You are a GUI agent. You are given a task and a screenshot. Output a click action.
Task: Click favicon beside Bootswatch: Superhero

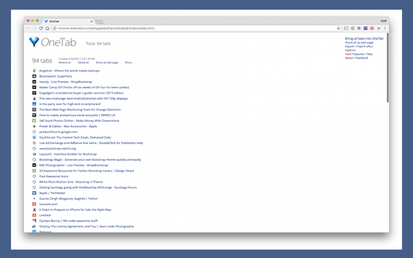[x=34, y=76]
